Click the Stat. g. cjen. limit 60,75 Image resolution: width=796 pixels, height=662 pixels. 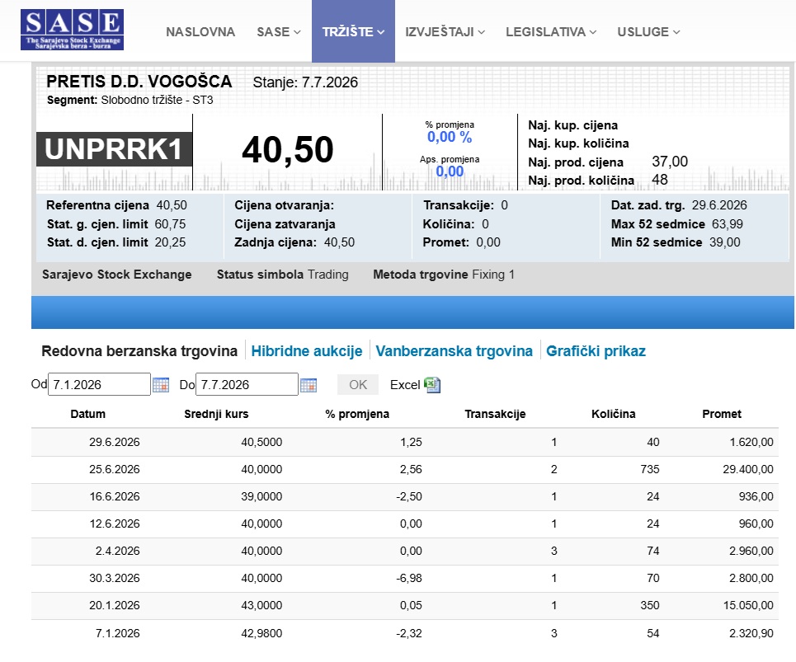pyautogui.click(x=116, y=224)
